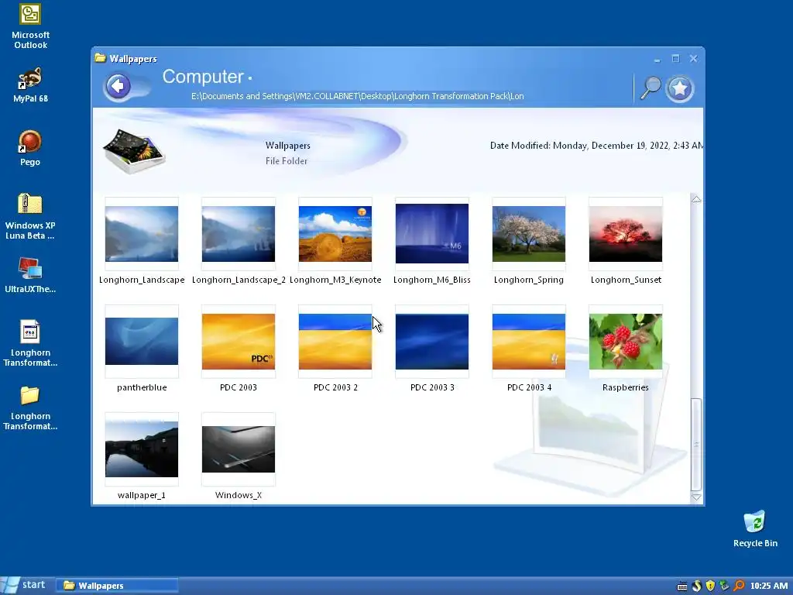This screenshot has width=793, height=595.
Task: Select the Longhorn_Landscape_2 wallpaper thumbnail
Action: tap(239, 234)
